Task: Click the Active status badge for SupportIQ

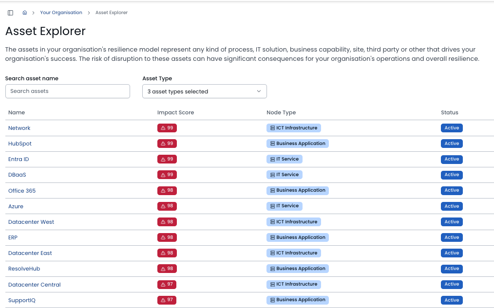Action: pyautogui.click(x=452, y=300)
